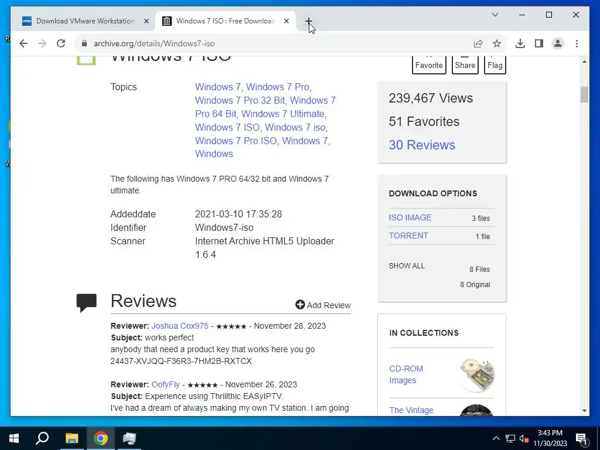This screenshot has height=450, width=600.
Task: Open the Windows 7 Pro 32 Bit topic
Action: (240, 100)
